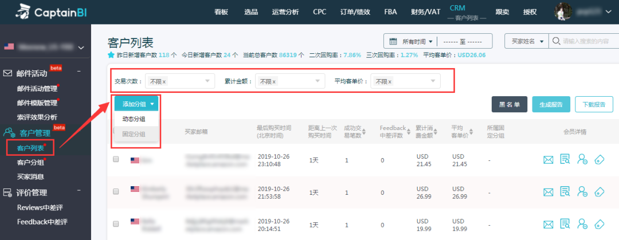Click the 评价管理 icon
This screenshot has height=240, width=619.
click(x=8, y=193)
